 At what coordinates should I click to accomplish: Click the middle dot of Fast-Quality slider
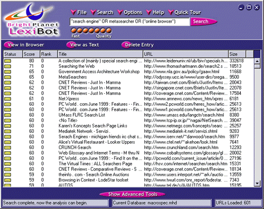(x=91, y=31)
